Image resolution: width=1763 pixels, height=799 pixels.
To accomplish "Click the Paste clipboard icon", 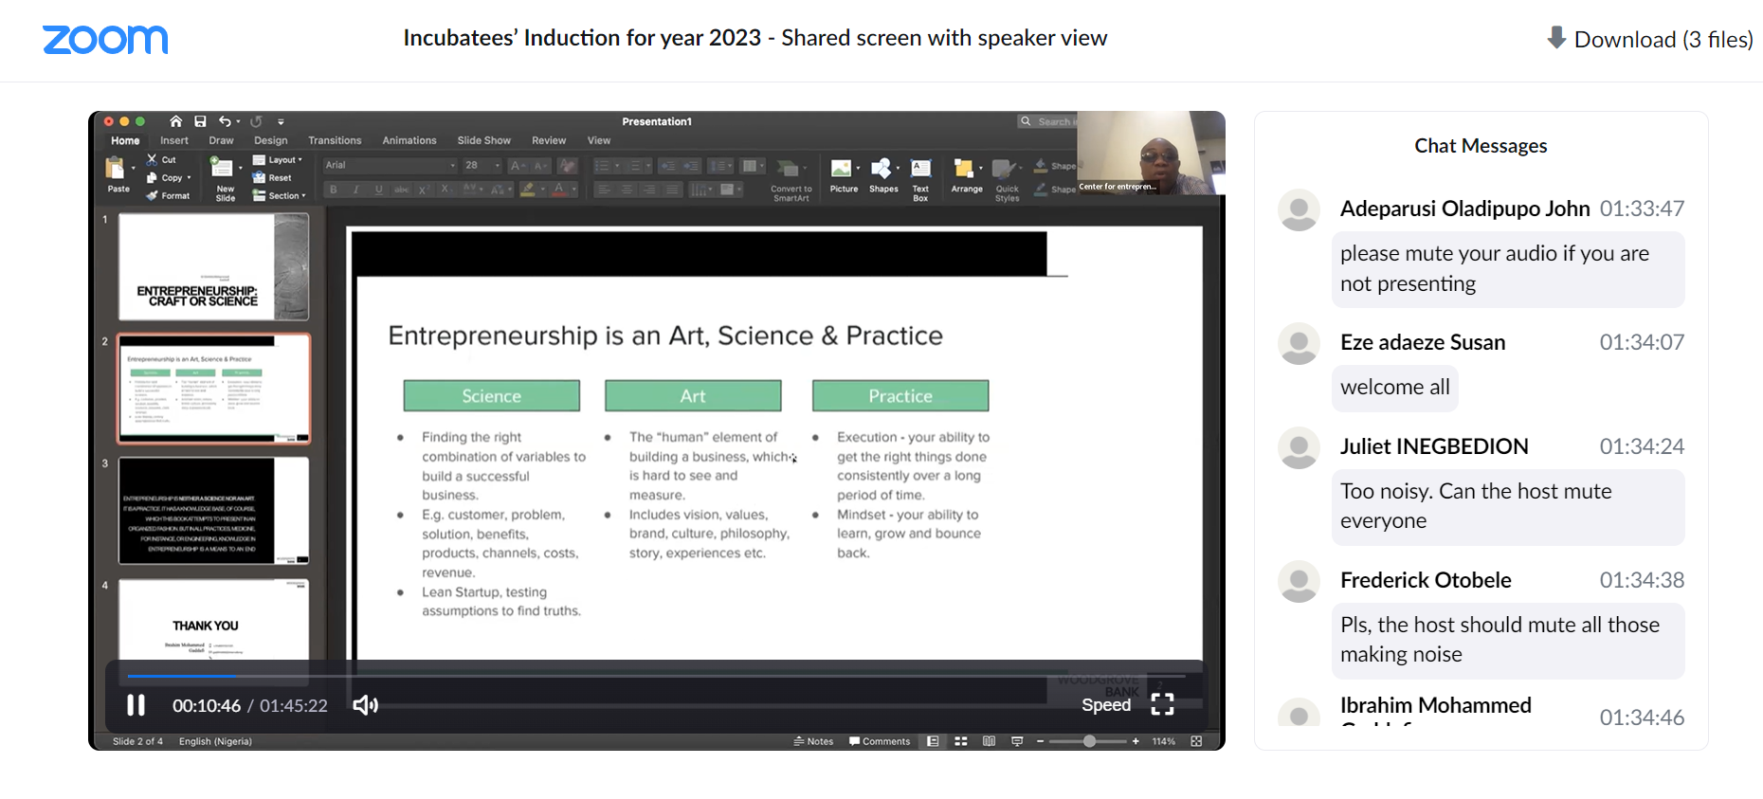I will 116,169.
